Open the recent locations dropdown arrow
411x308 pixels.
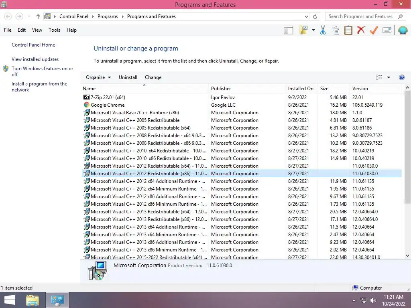(x=29, y=16)
